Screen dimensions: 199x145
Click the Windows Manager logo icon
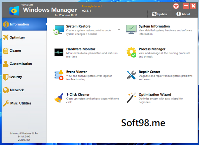click(x=14, y=11)
